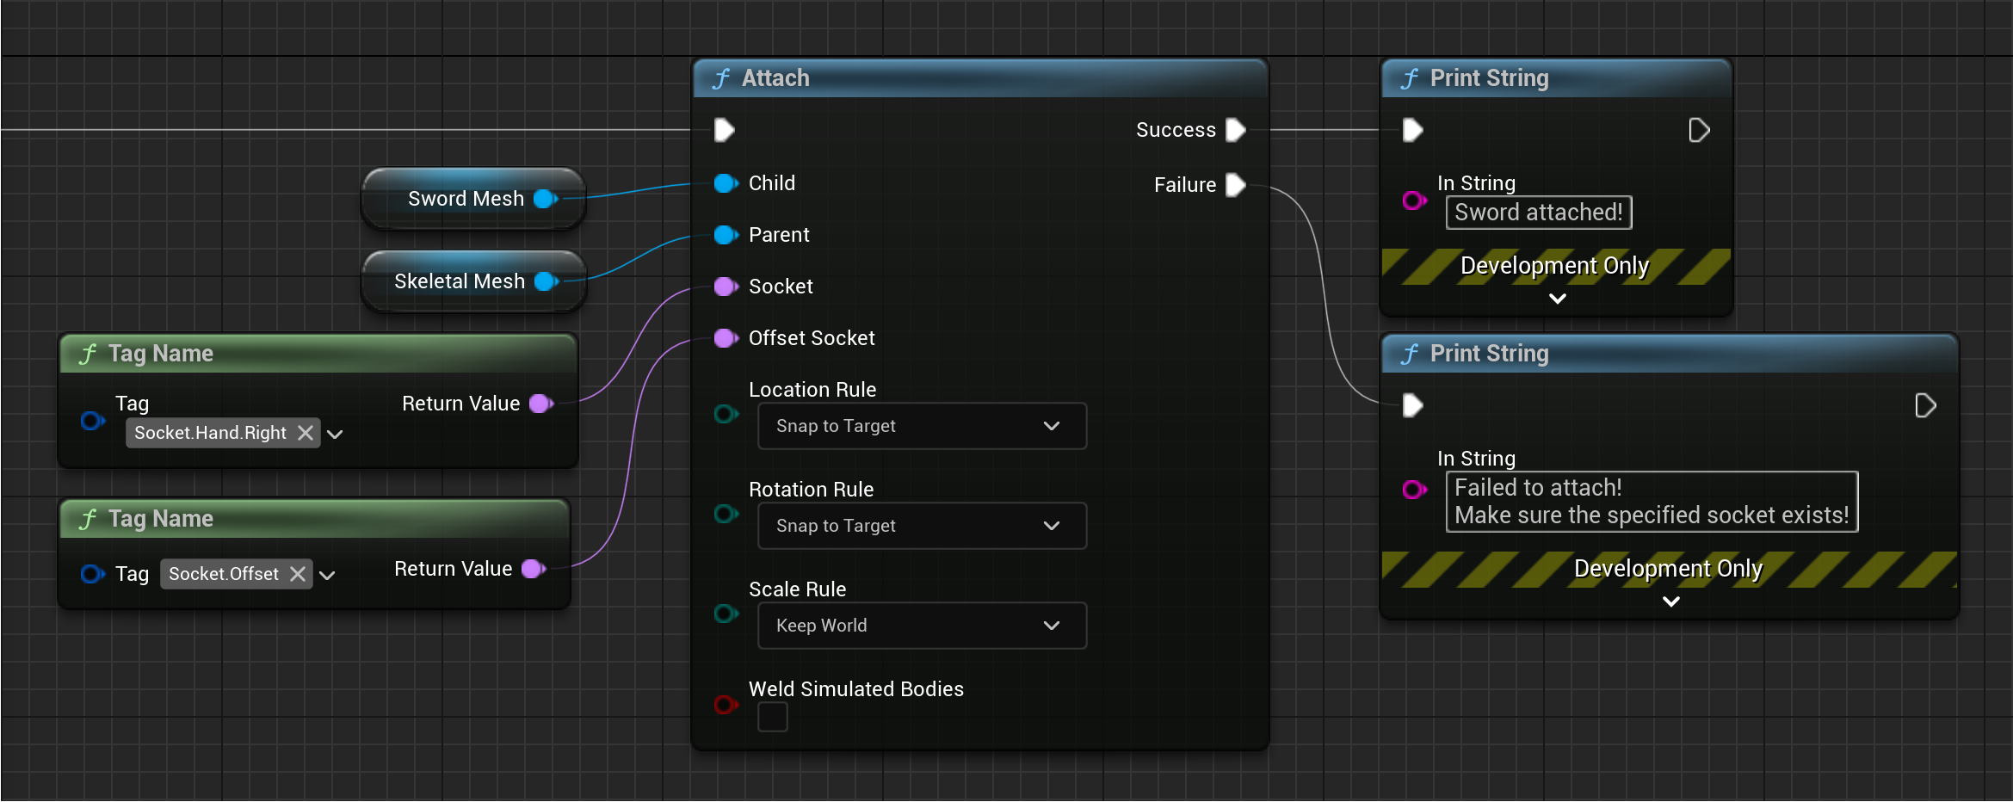Remove the Socket.Offset tag via the X
2013x802 pixels.
tap(297, 573)
